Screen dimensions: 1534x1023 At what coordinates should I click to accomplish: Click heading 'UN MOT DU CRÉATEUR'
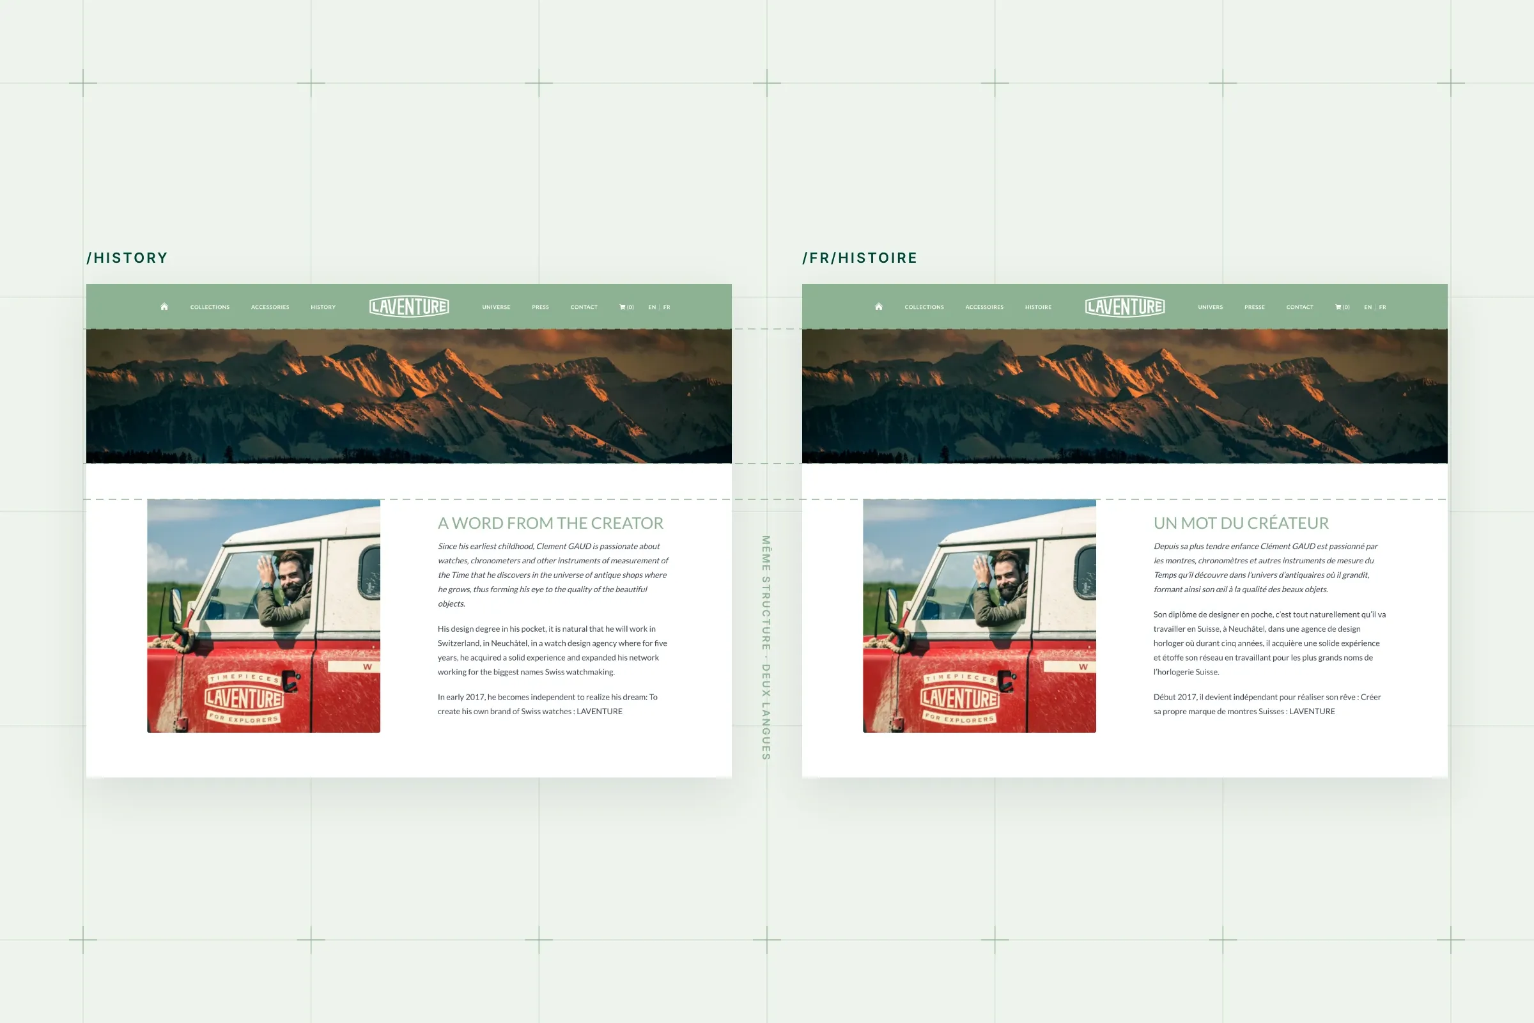[x=1241, y=523]
